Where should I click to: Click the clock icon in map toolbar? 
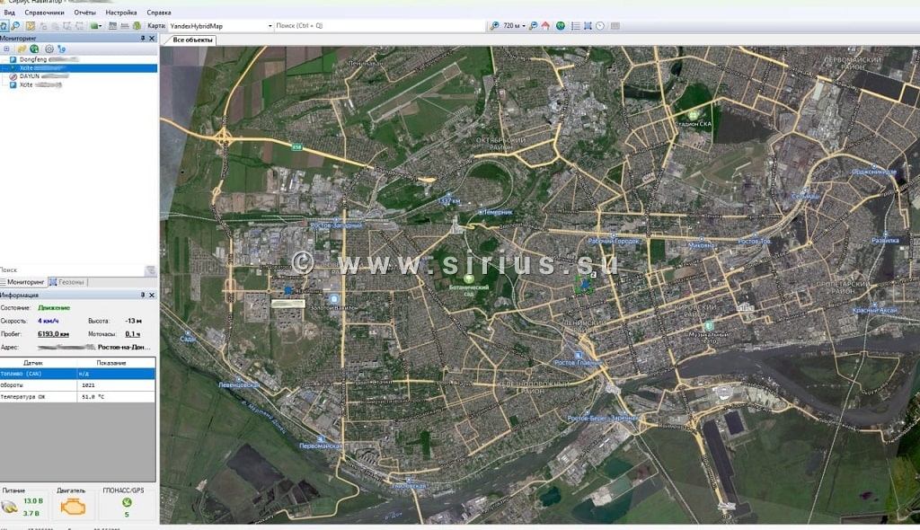coord(600,26)
